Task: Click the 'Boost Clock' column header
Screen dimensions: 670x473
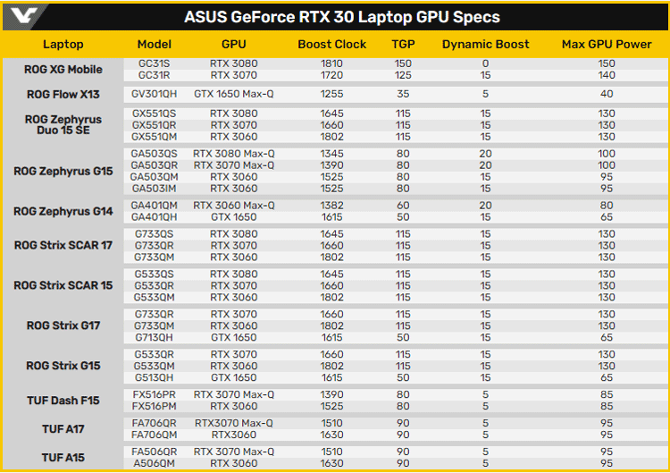Action: coord(332,44)
